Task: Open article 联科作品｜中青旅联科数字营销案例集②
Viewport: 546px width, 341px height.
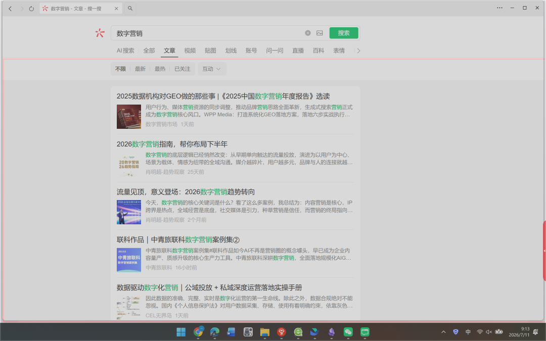Action: [178, 240]
